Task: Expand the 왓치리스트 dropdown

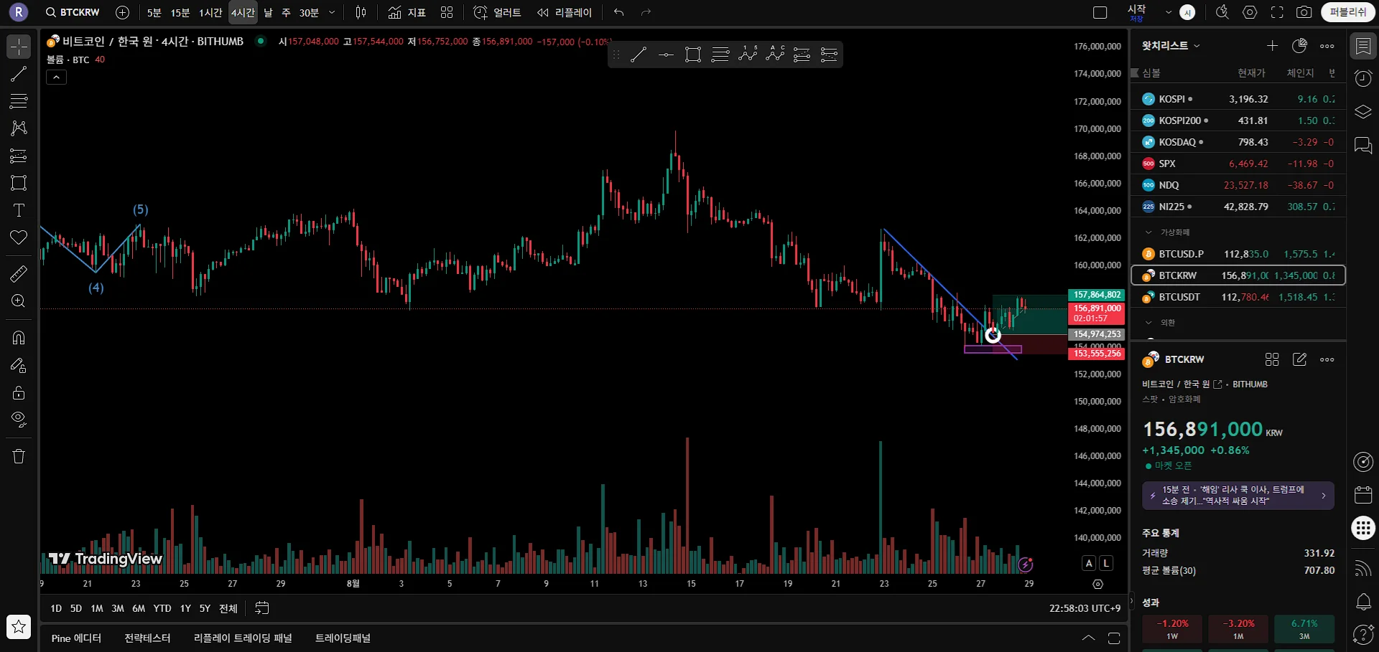Action: 1171,46
